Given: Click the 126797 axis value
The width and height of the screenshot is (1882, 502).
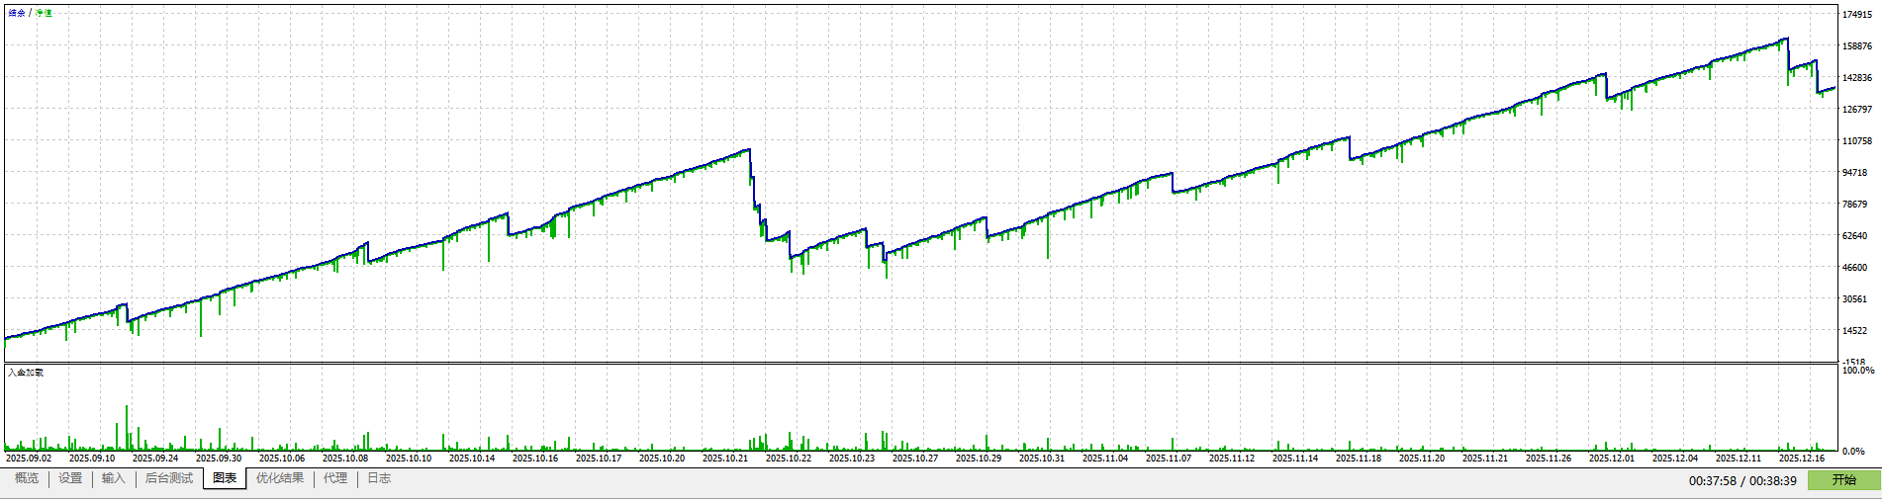Looking at the screenshot, I should 1856,110.
